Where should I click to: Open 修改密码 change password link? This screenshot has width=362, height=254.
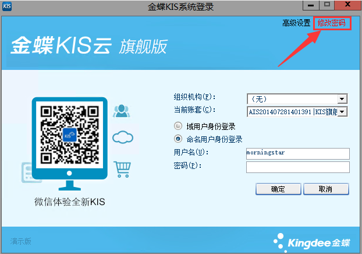(332, 23)
